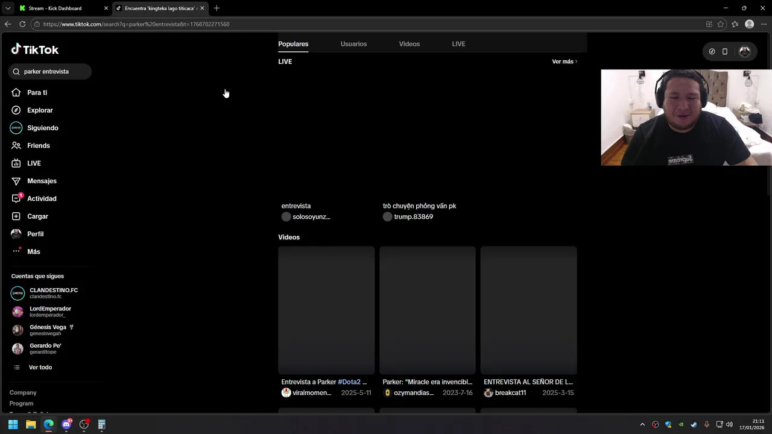Open Perfil page from sidebar
772x434 pixels.
click(x=27, y=234)
